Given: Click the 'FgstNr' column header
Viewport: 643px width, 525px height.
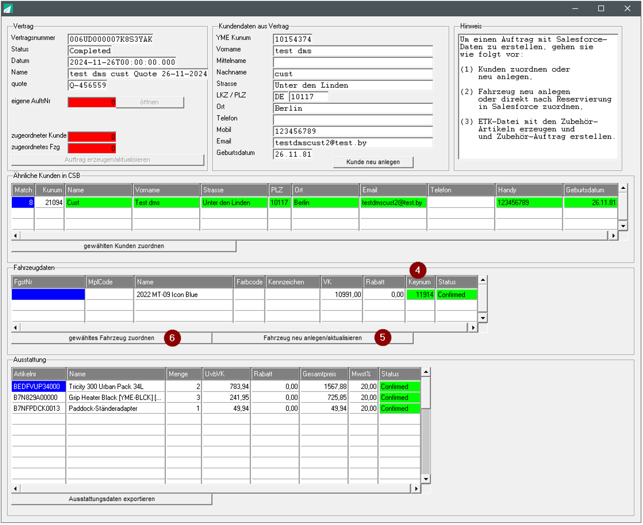Looking at the screenshot, I should tap(48, 282).
